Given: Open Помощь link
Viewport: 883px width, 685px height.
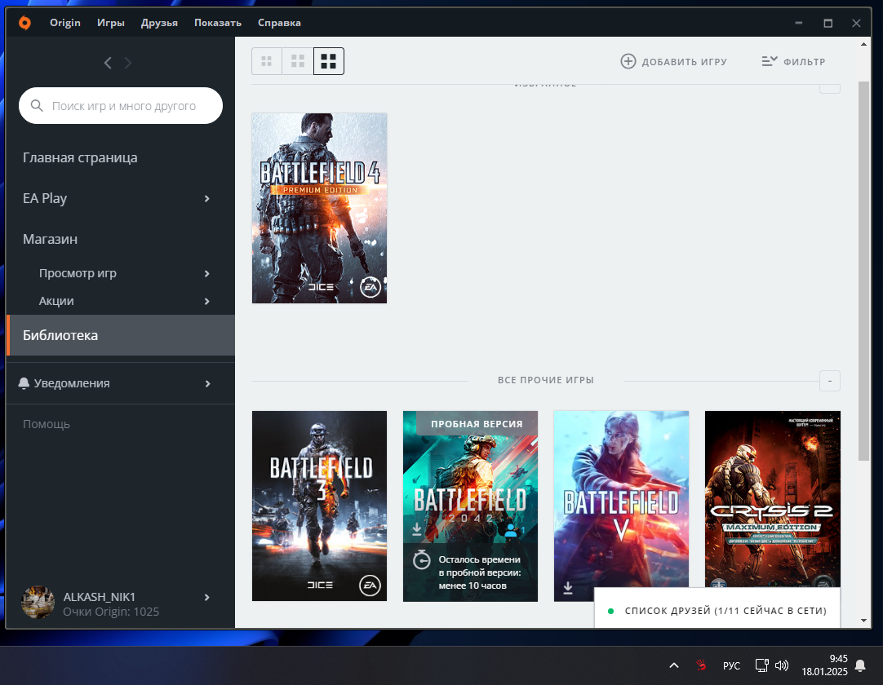Looking at the screenshot, I should coord(47,424).
